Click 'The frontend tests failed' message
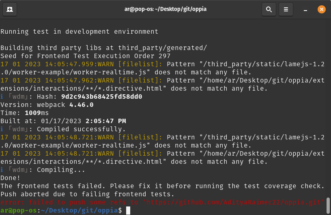This screenshot has height=215, width=331. coord(162,186)
